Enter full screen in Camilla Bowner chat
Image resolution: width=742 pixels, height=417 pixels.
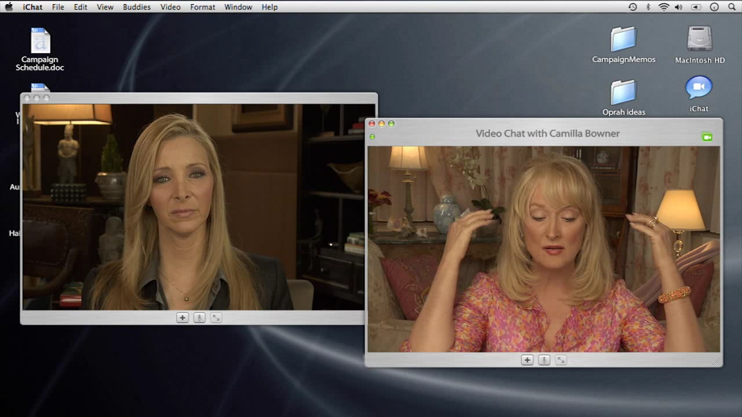point(561,360)
